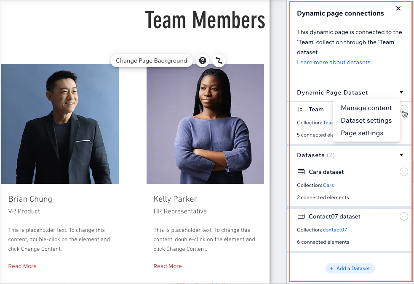
Task: Choose Dataset settings in the menu
Action: click(x=366, y=121)
